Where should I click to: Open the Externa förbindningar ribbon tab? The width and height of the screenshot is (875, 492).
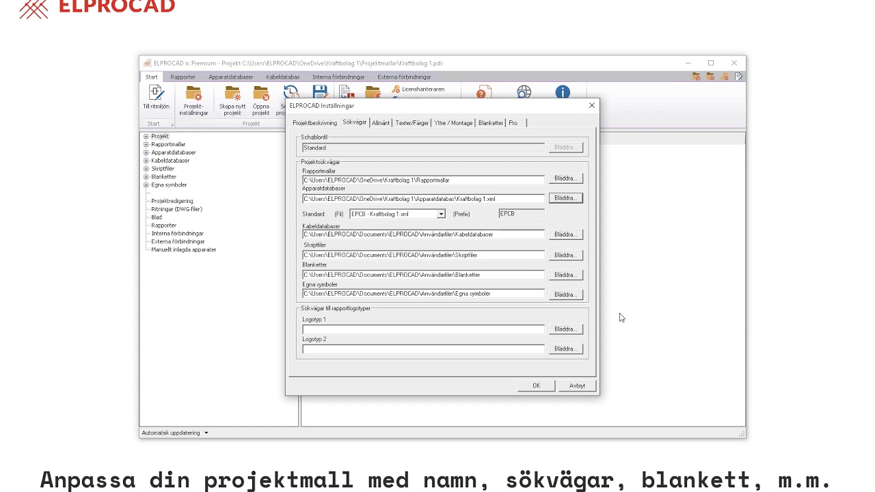click(x=404, y=77)
